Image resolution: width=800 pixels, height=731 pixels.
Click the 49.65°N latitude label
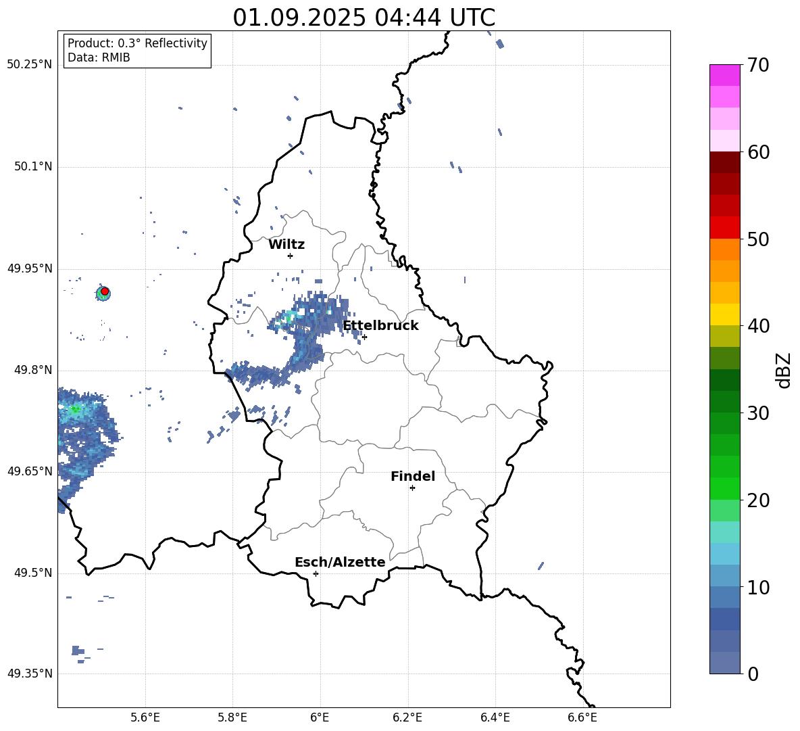(x=30, y=471)
